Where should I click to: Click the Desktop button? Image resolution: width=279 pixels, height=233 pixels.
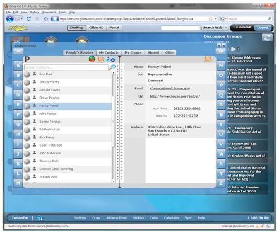click(76, 28)
